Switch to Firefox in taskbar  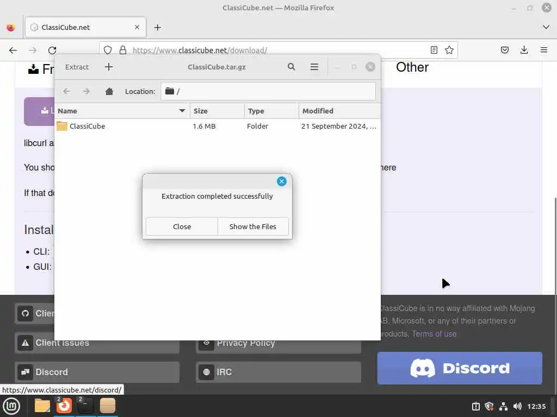pyautogui.click(x=64, y=406)
